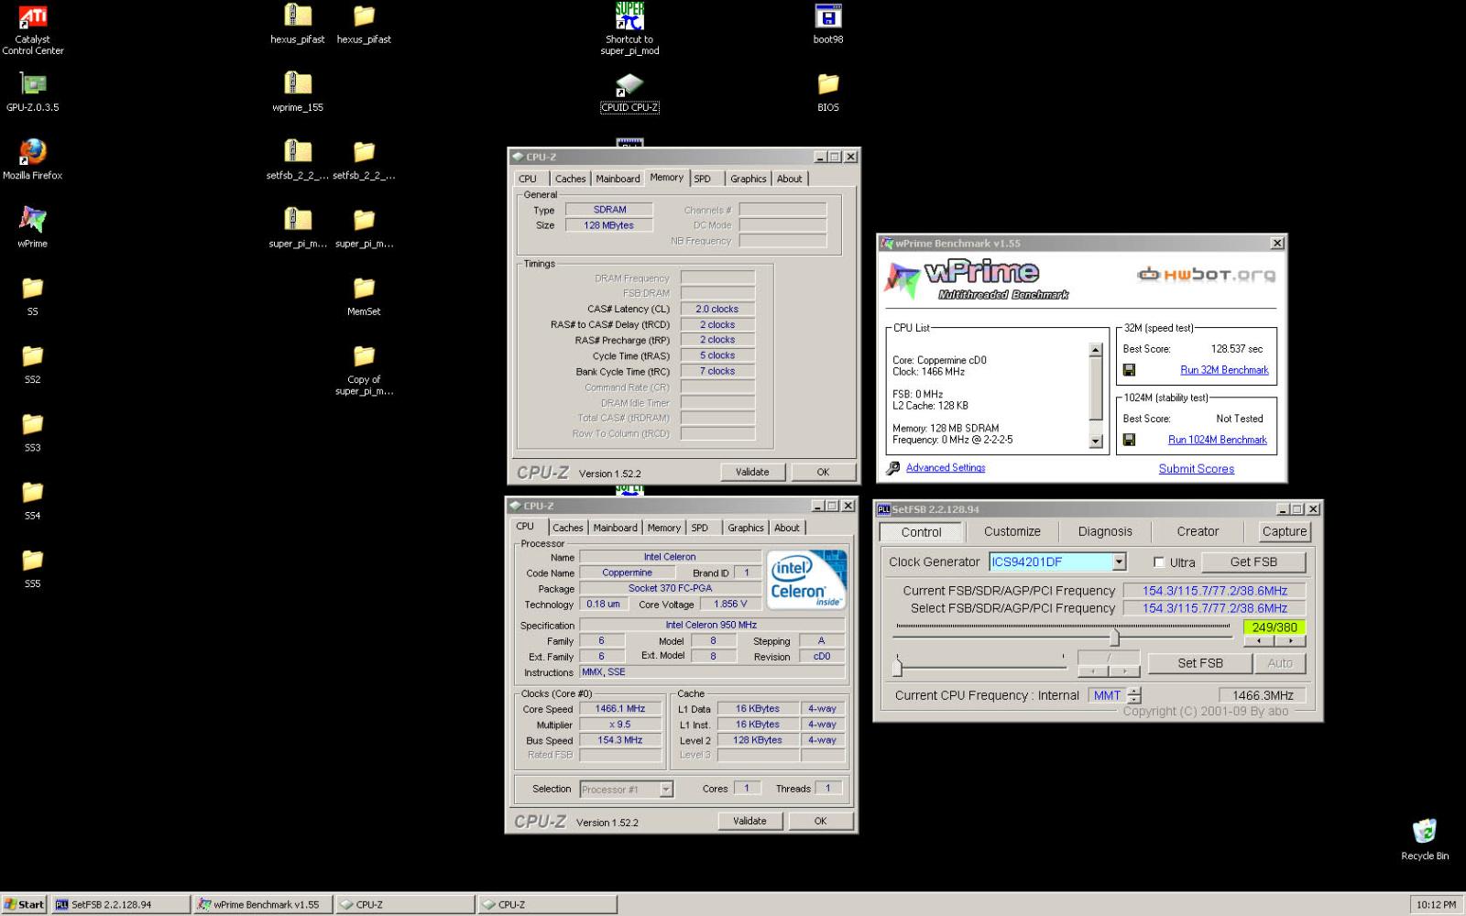Click the 10:12 PM clock in the system tray
This screenshot has width=1466, height=916.
tap(1436, 905)
